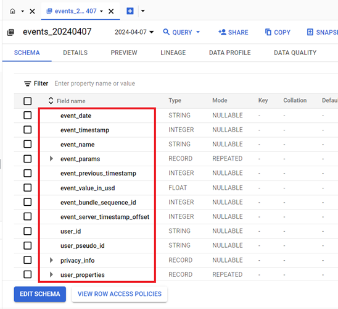Click the home tab icon

(x=12, y=11)
